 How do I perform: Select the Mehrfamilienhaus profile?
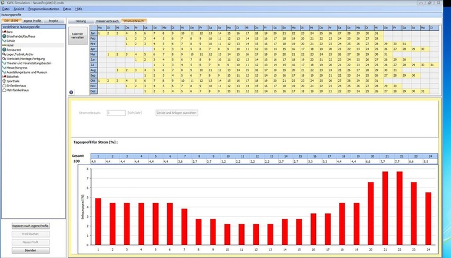[19, 88]
